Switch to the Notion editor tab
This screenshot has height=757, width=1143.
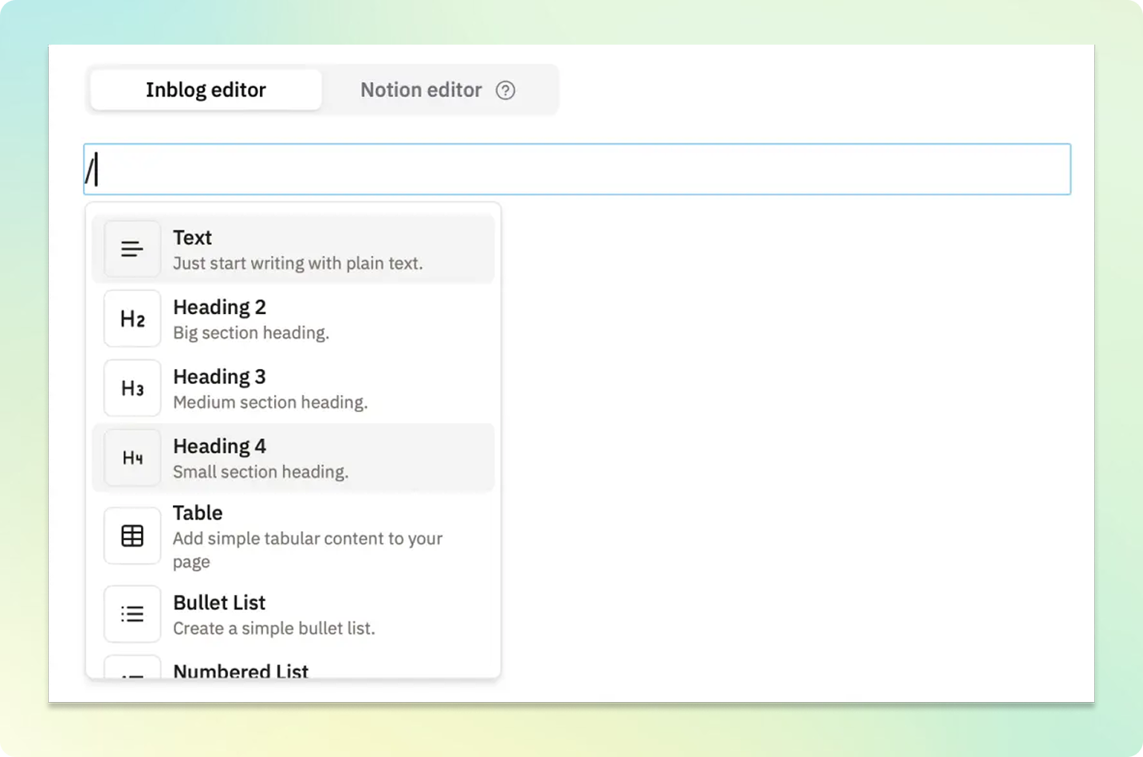(x=421, y=90)
